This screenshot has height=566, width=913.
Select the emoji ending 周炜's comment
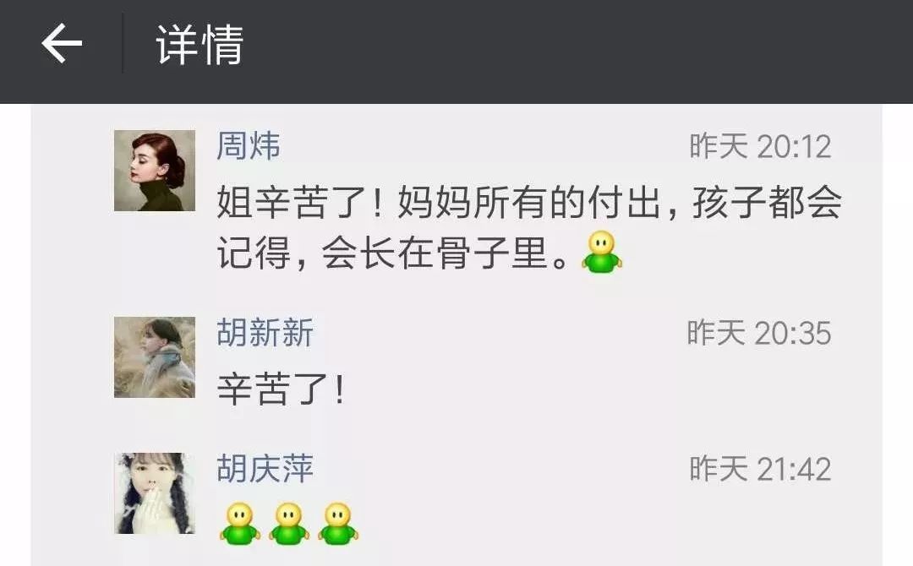(x=602, y=252)
